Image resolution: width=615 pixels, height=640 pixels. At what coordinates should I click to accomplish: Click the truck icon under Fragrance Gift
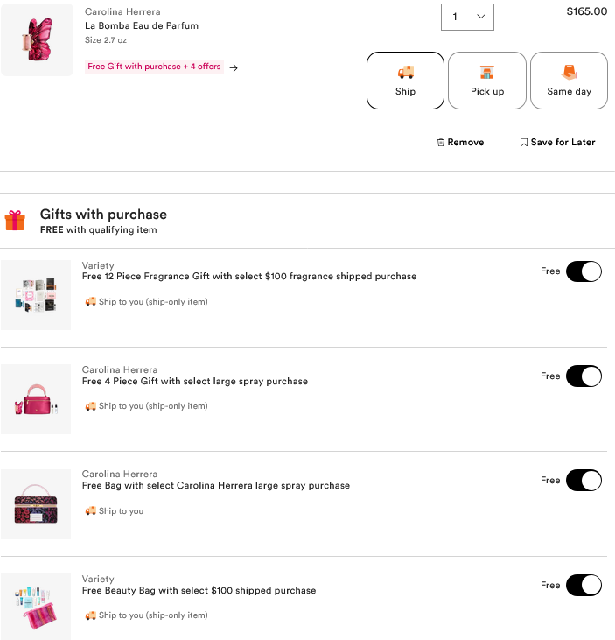pyautogui.click(x=90, y=302)
